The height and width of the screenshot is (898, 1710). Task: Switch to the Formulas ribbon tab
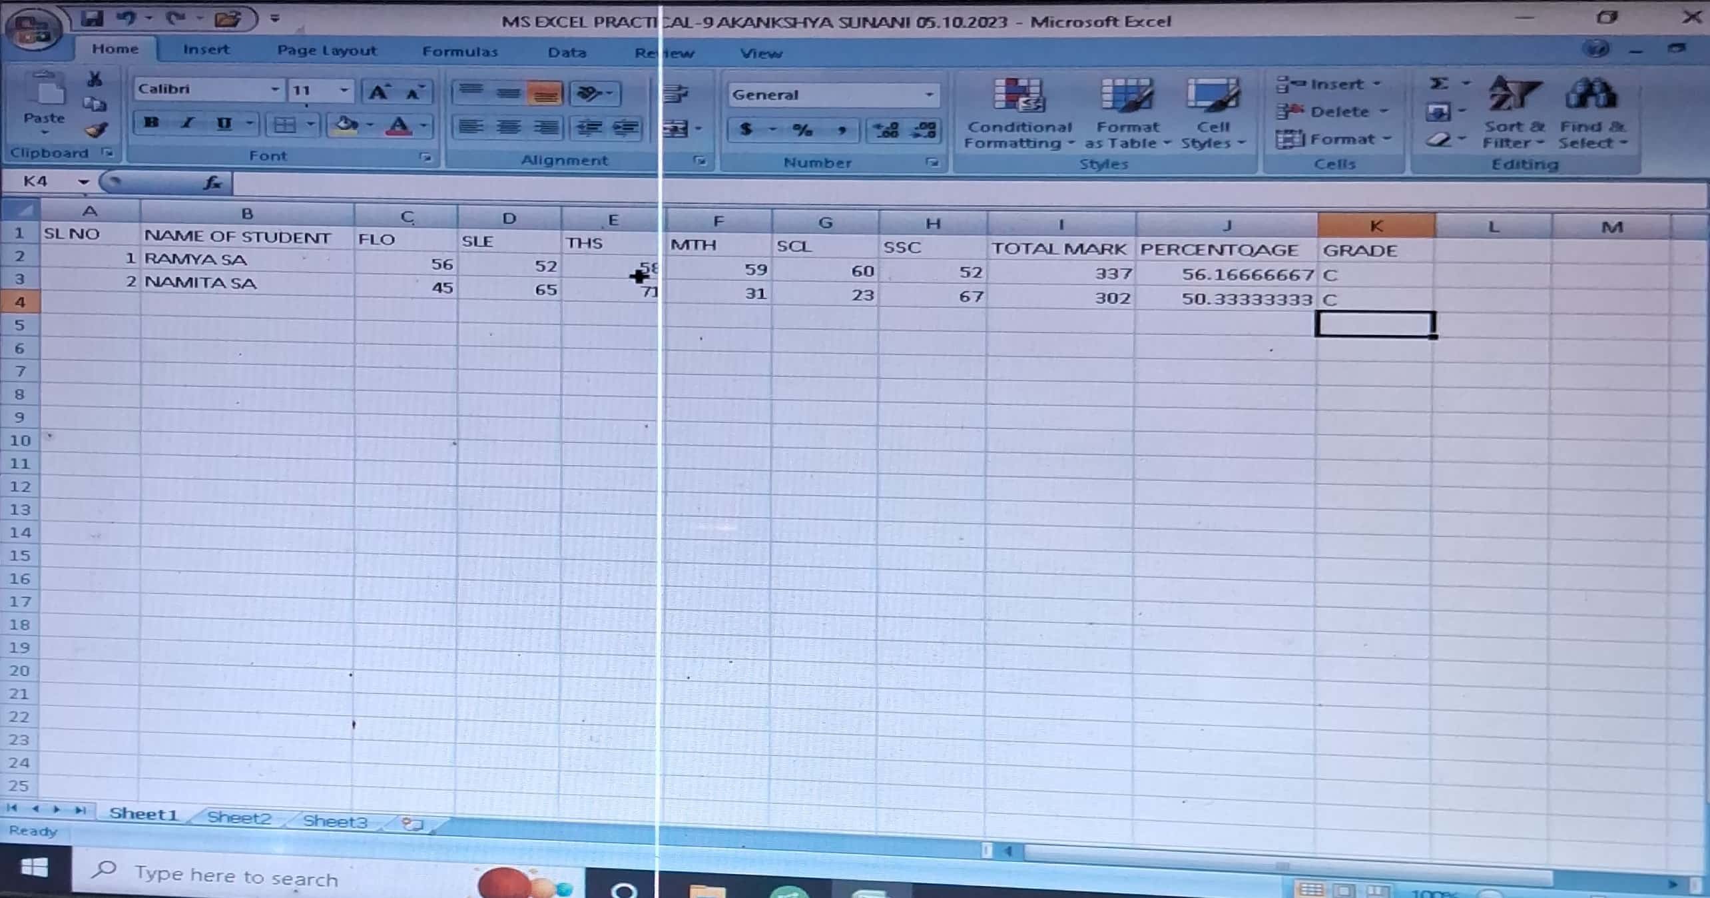point(459,52)
